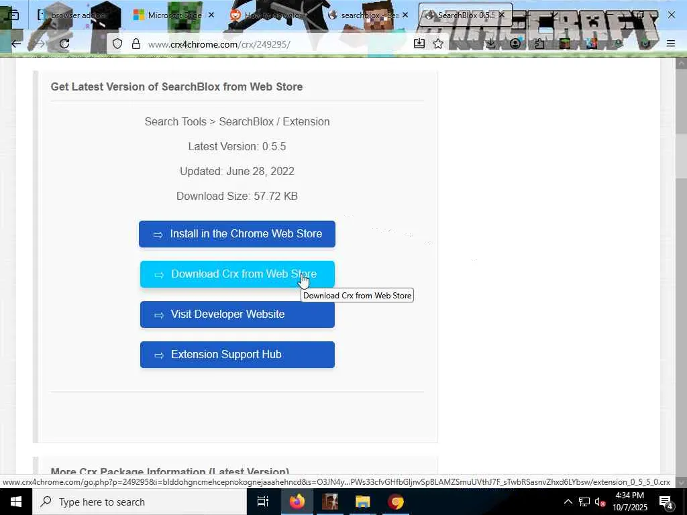Screen dimensions: 687x515
Task: Open the clock showing 4:34 PM
Action: (629, 502)
